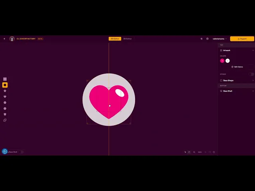Select the white color swatch
The height and width of the screenshot is (191, 255).
[228, 60]
